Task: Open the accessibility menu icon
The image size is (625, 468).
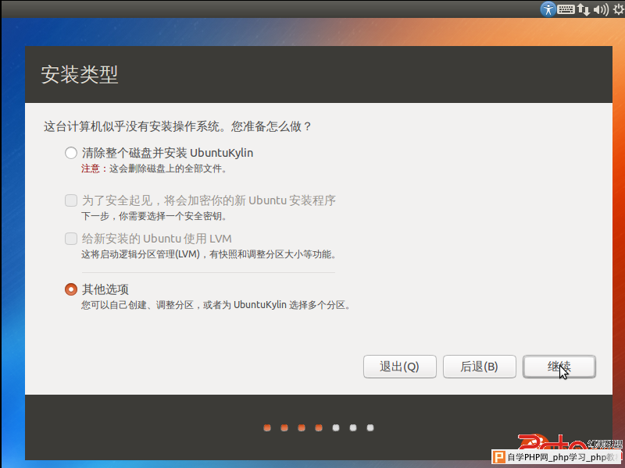Action: click(548, 9)
